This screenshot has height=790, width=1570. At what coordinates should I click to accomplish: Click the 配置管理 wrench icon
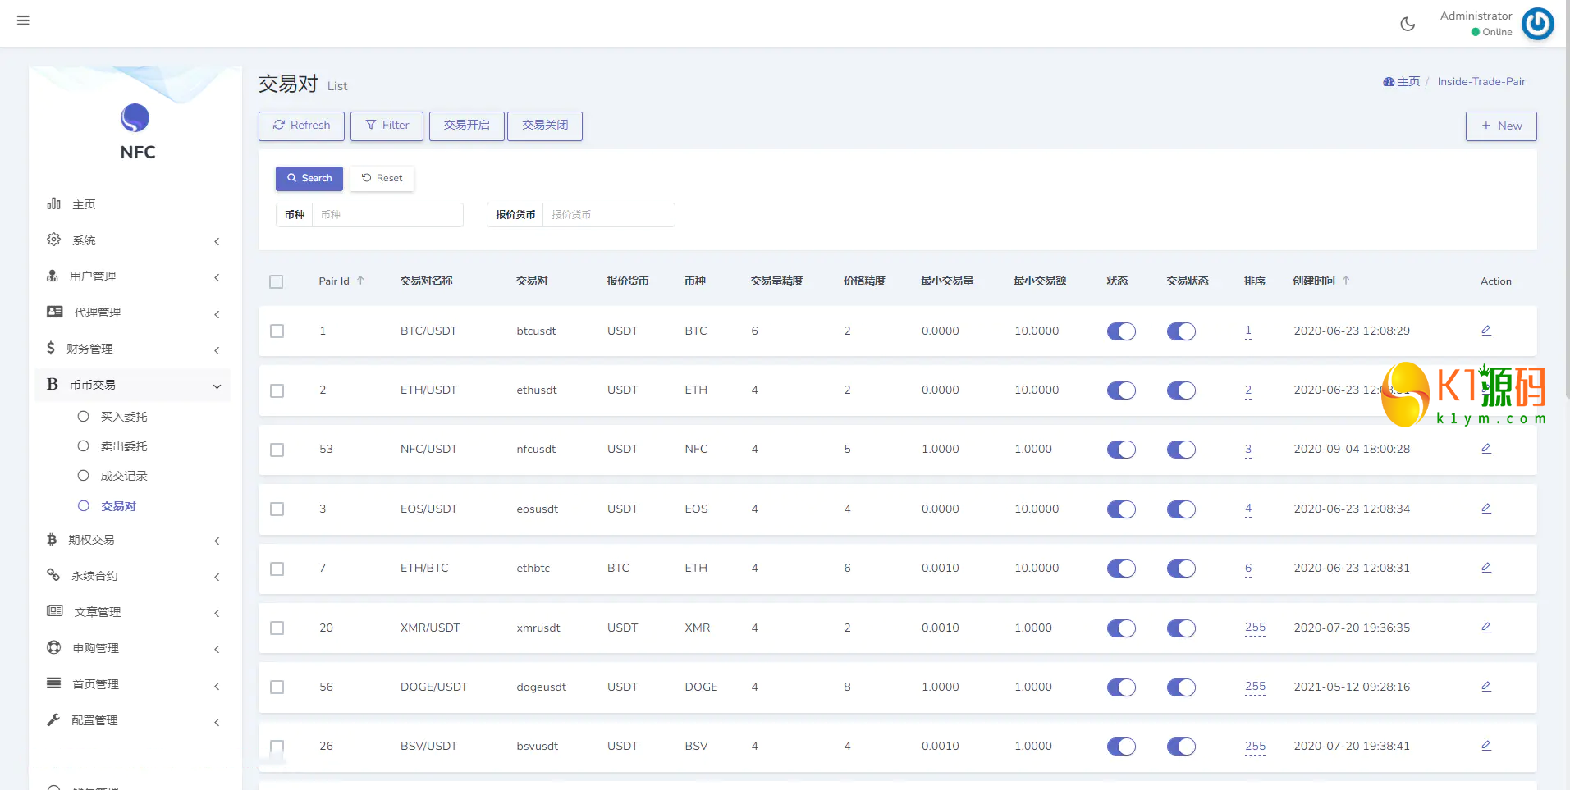click(53, 719)
